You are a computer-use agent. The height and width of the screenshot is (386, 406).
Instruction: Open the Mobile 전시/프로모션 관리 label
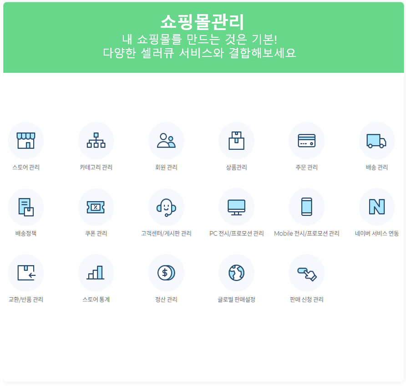[307, 233]
